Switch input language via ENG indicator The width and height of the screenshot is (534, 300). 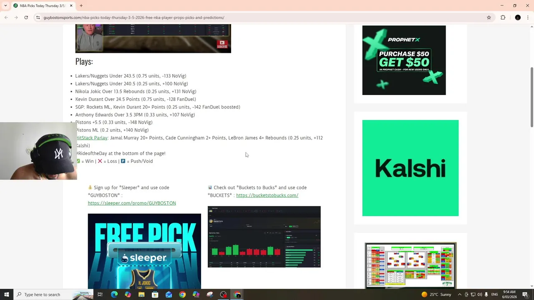(495, 295)
